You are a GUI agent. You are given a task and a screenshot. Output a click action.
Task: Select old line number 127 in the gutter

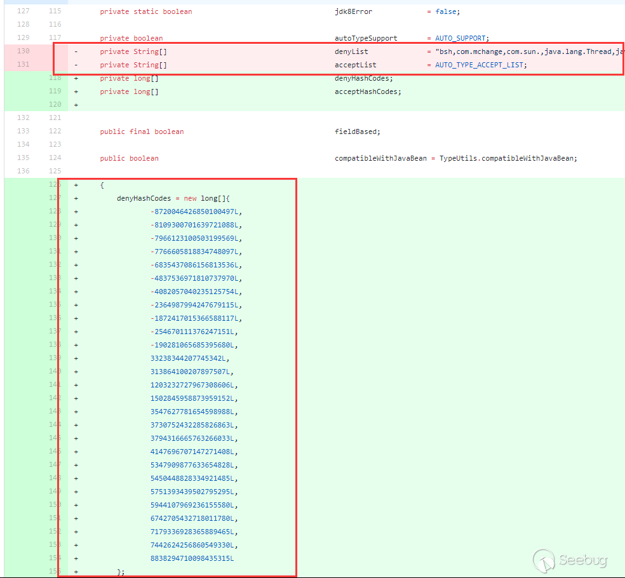coord(24,11)
